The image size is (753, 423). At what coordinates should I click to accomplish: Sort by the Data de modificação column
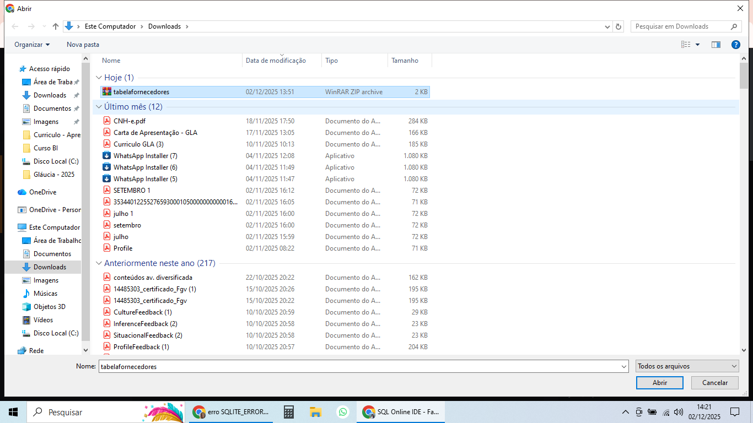(282, 61)
